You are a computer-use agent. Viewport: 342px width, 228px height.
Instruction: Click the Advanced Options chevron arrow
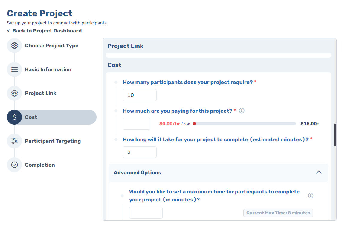pos(319,172)
